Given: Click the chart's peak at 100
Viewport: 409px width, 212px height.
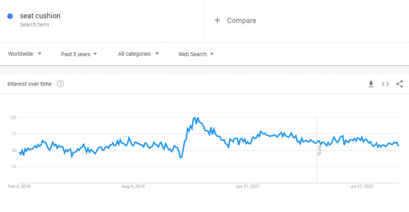Looking at the screenshot, I should pyautogui.click(x=195, y=118).
